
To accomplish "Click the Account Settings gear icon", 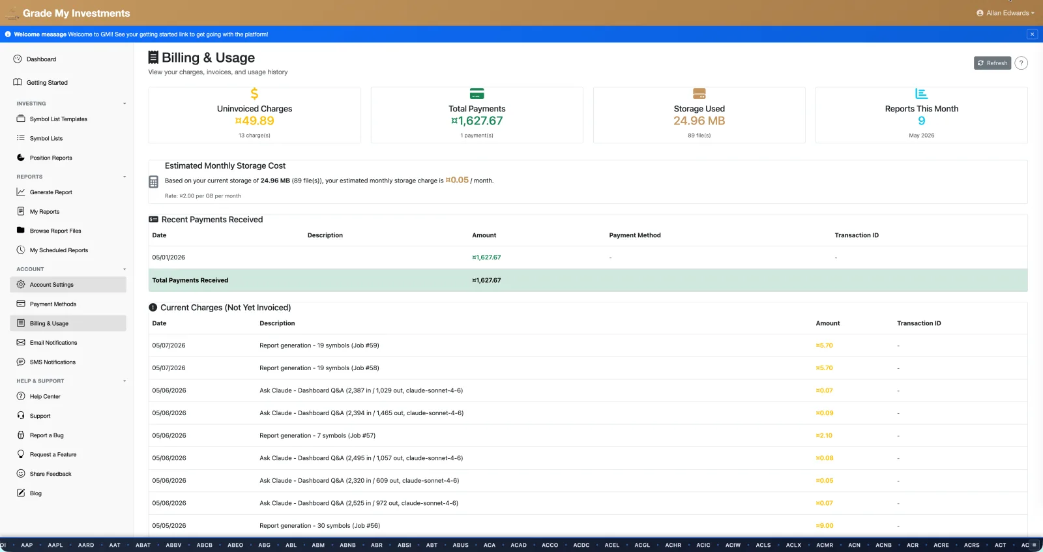I will [x=21, y=284].
